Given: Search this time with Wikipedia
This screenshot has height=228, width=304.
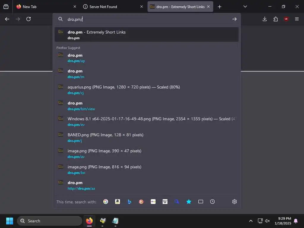Looking at the screenshot, I should (165, 202).
